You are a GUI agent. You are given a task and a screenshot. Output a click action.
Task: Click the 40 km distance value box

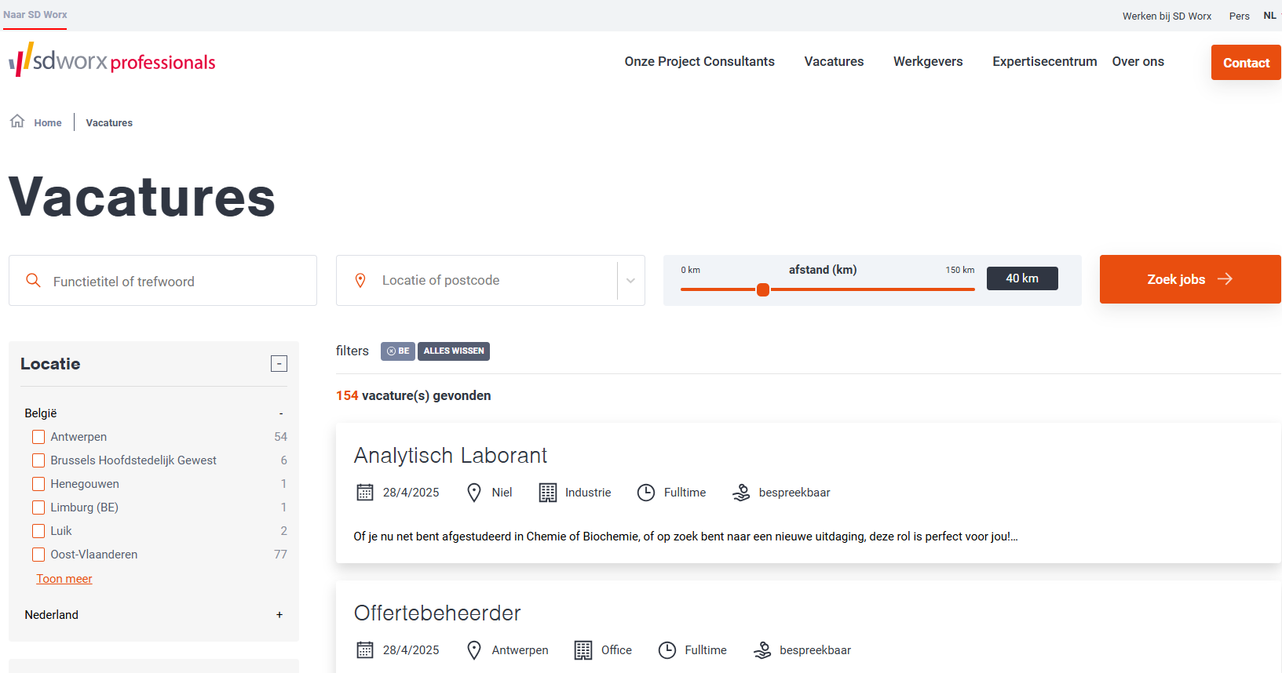1022,278
